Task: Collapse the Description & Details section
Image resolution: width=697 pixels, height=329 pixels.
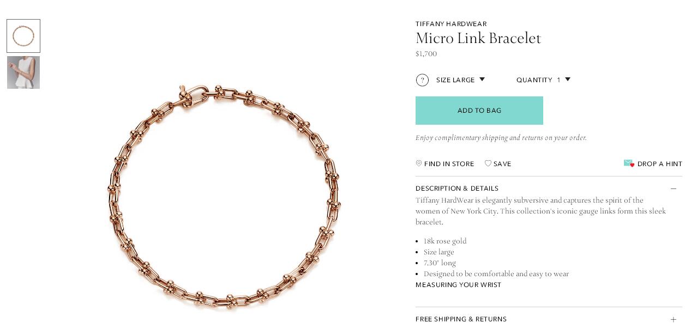Action: [x=549, y=188]
